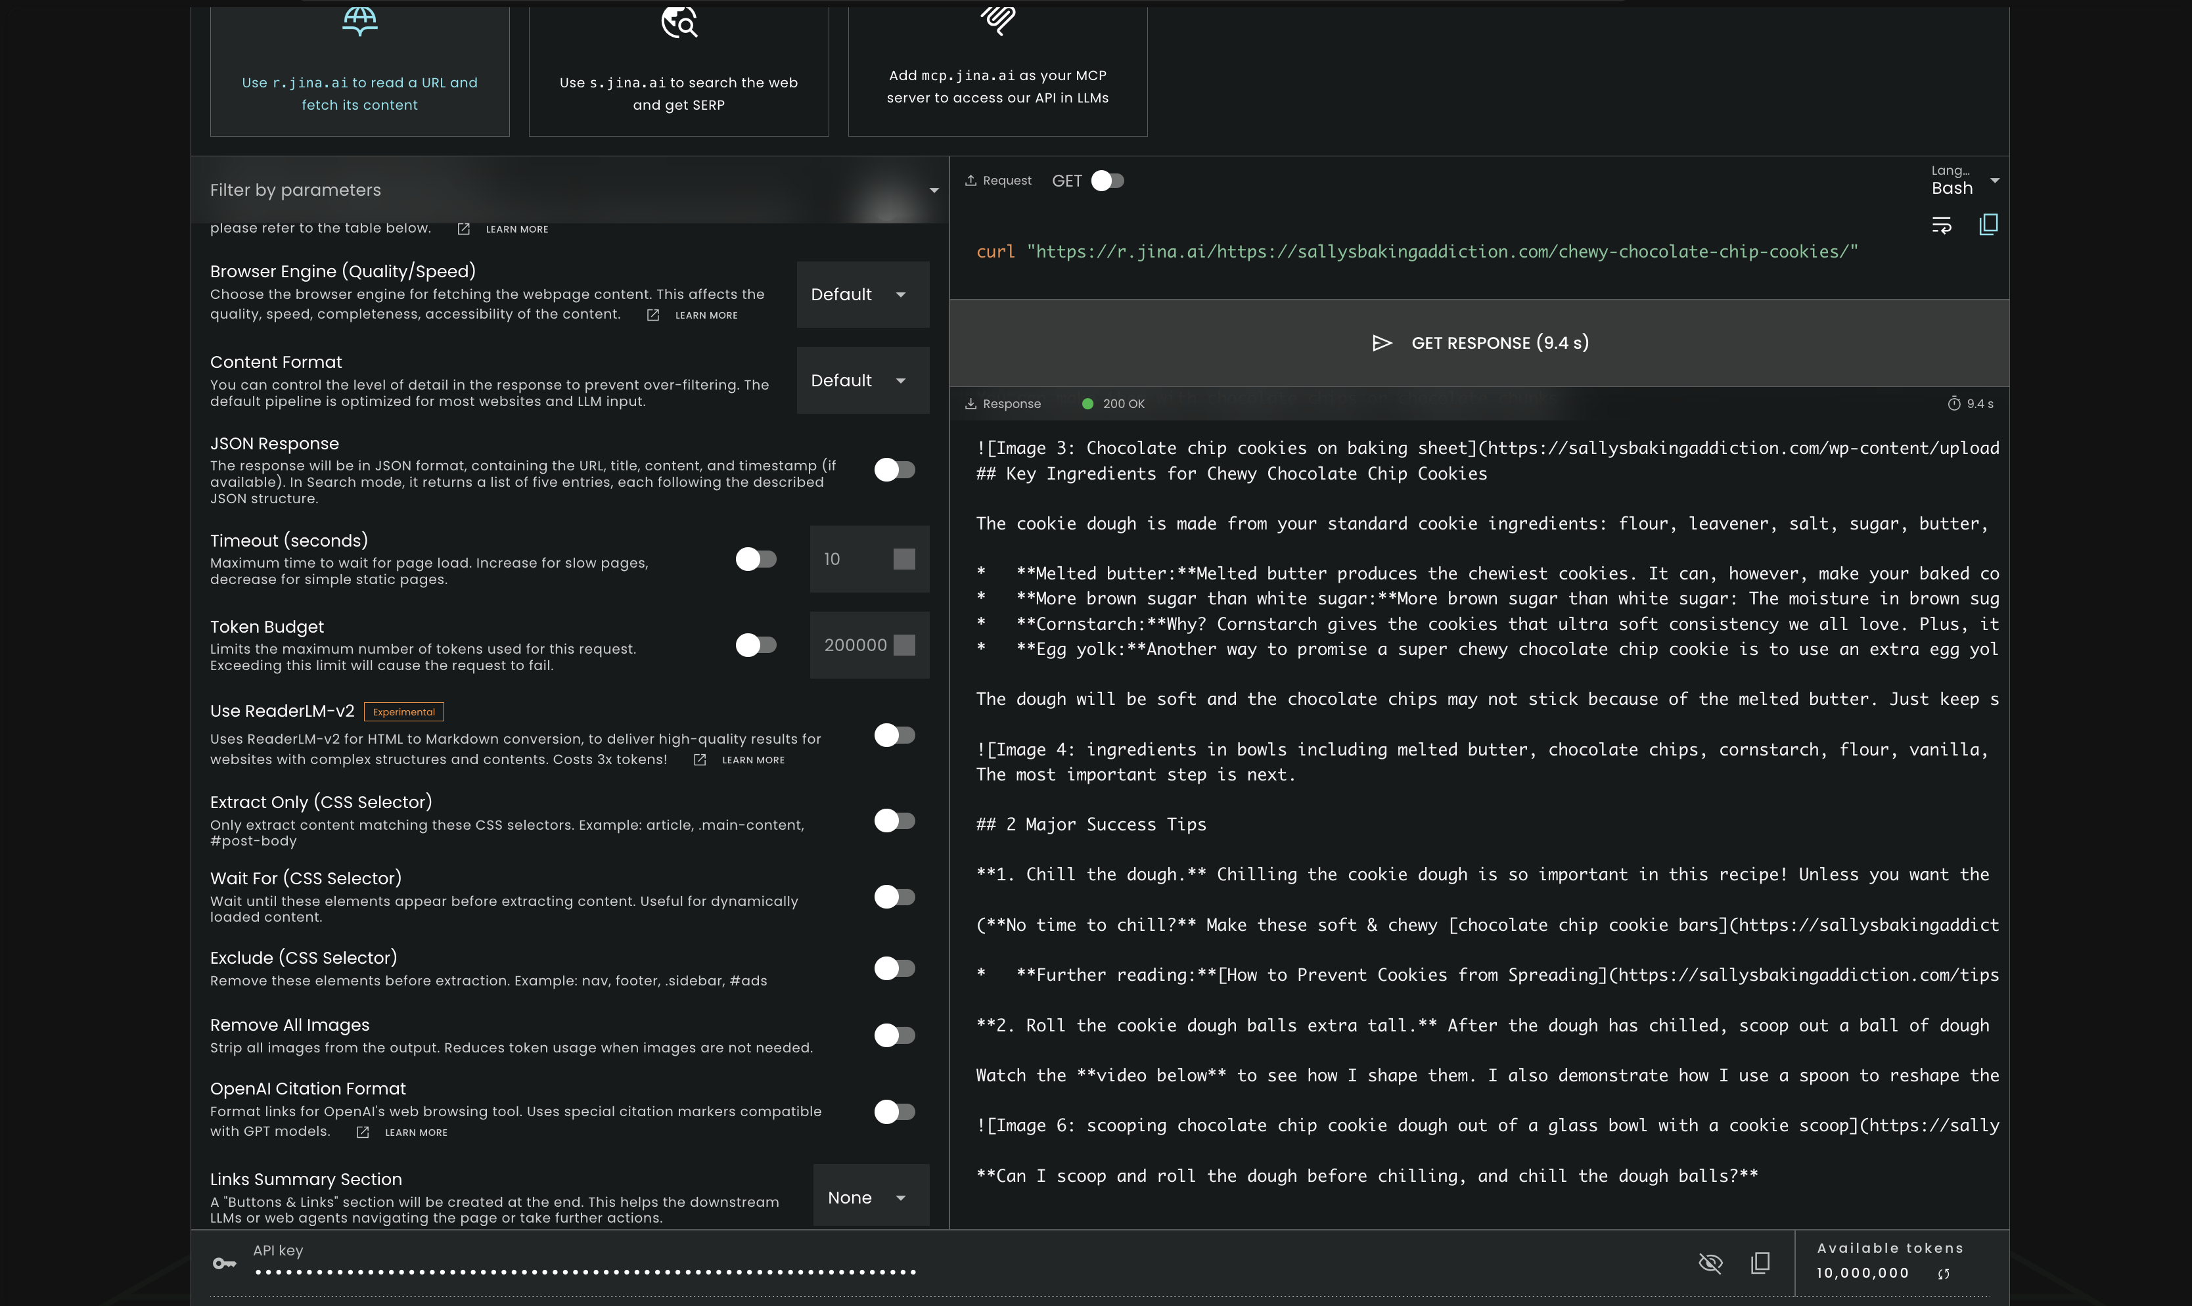Toggle word wrap icon in request code
The height and width of the screenshot is (1306, 2192).
1941,225
